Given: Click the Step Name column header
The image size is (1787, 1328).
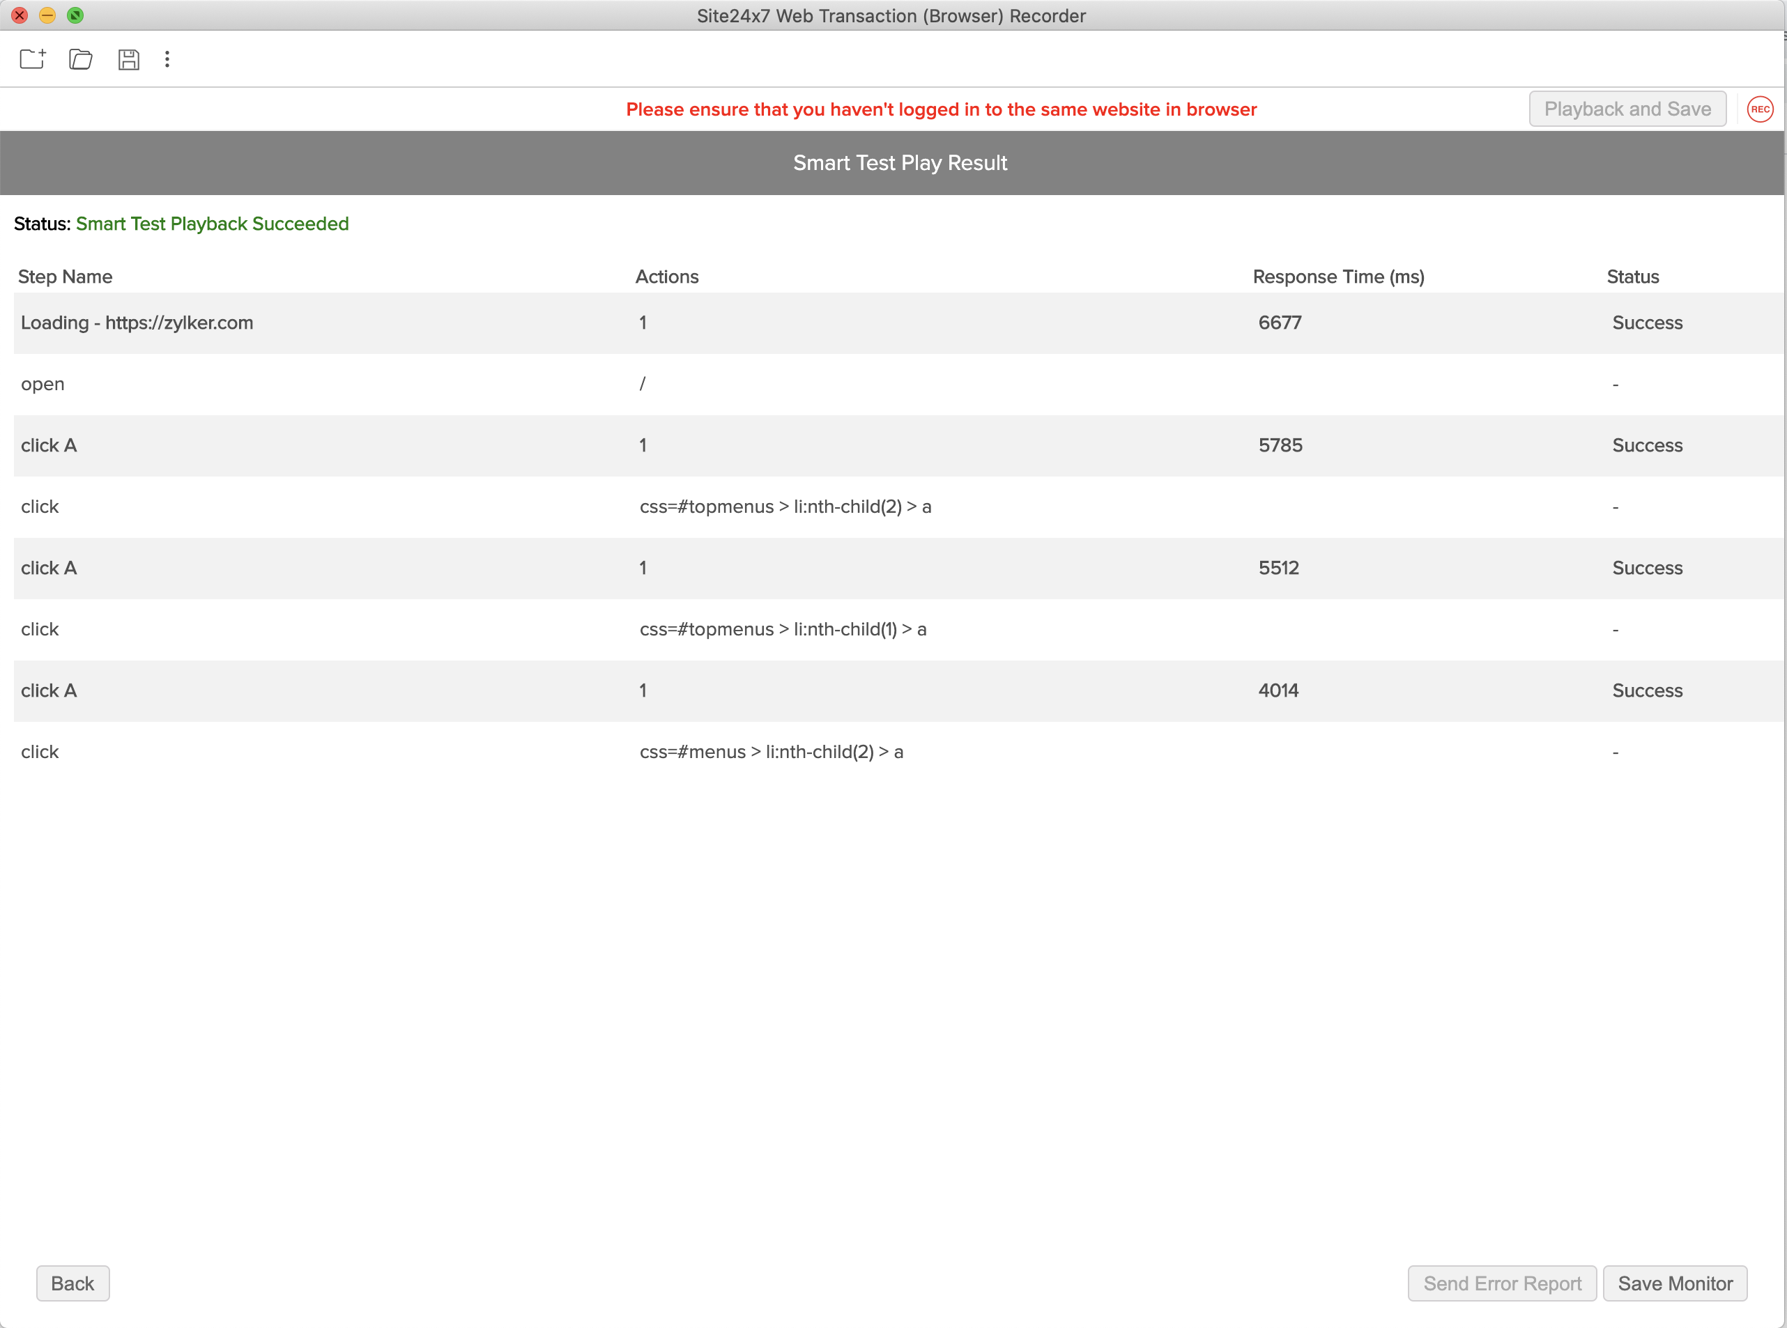Looking at the screenshot, I should [65, 277].
